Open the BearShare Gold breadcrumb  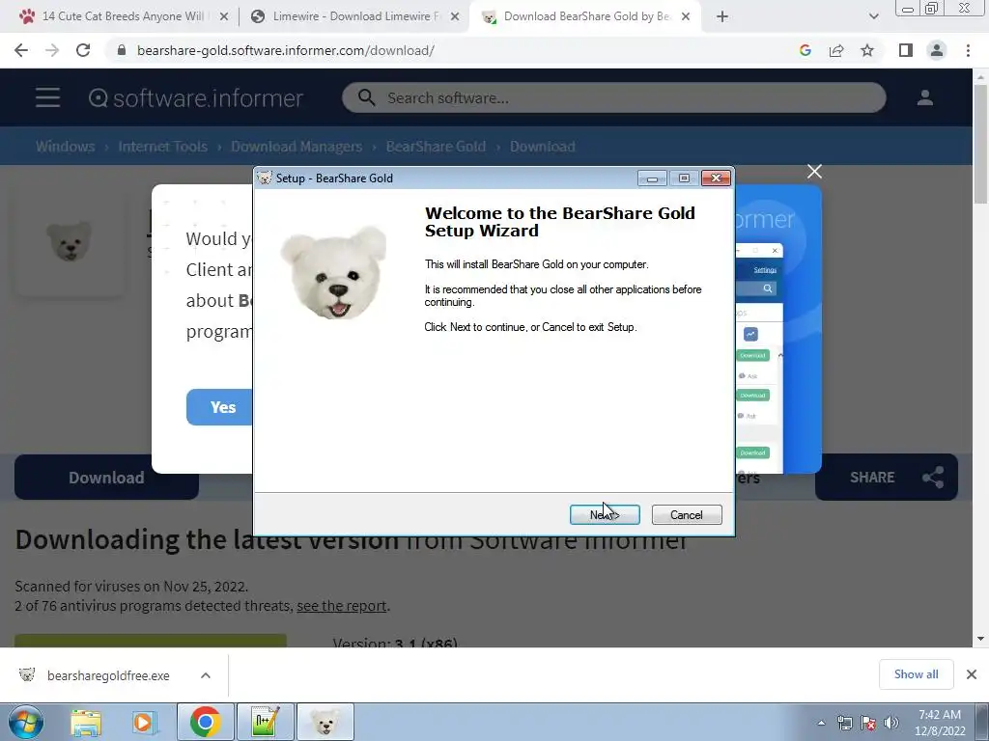(x=436, y=147)
